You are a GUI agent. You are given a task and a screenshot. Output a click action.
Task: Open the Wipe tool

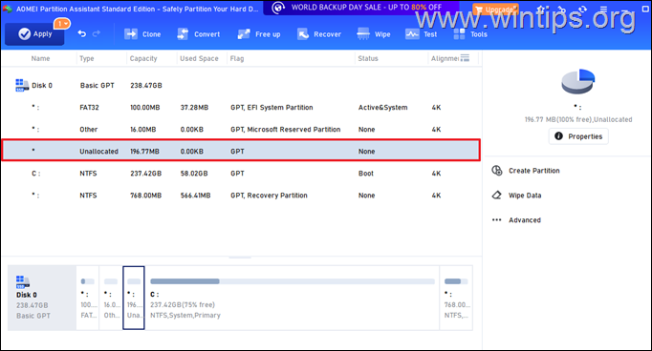pyautogui.click(x=374, y=34)
